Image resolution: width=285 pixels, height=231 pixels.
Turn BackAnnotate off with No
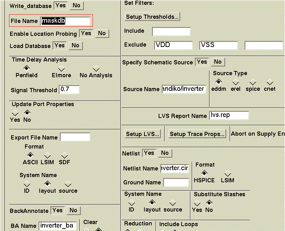click(x=73, y=210)
